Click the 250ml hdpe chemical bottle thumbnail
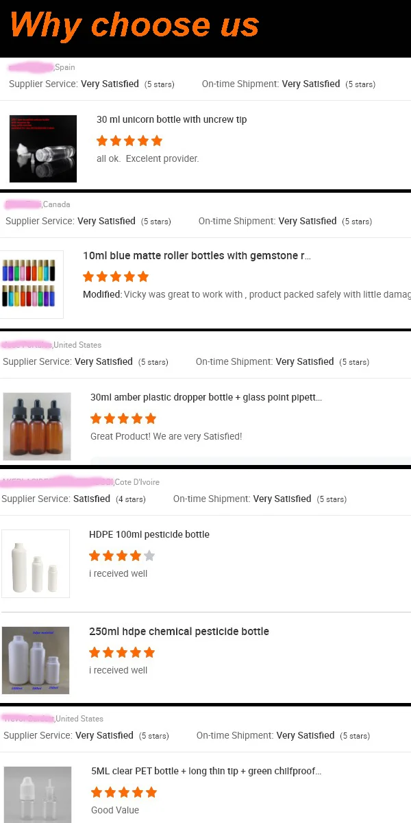 [x=36, y=660]
